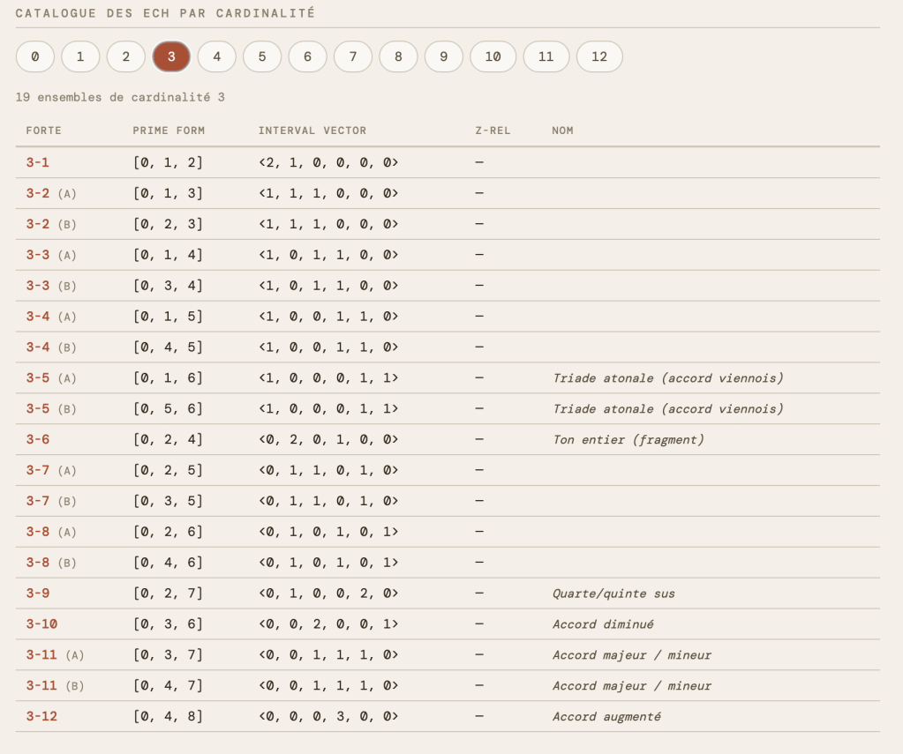Sort by FORTE column header
This screenshot has height=754, width=903.
44,131
